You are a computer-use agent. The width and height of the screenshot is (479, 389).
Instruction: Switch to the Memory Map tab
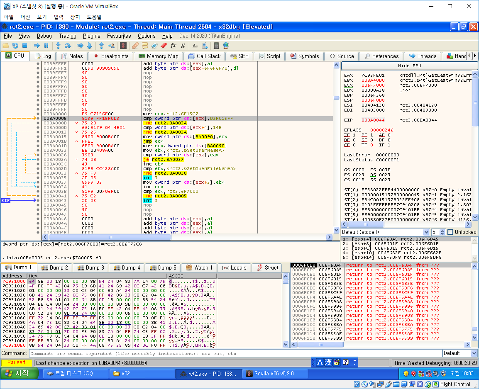(158, 56)
